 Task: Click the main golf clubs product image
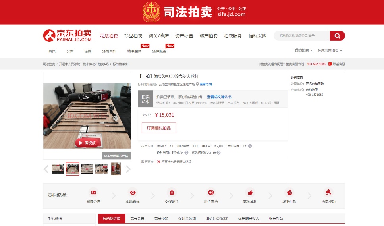87,116
